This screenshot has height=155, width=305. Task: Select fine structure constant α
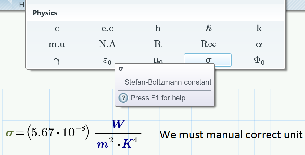[259, 44]
